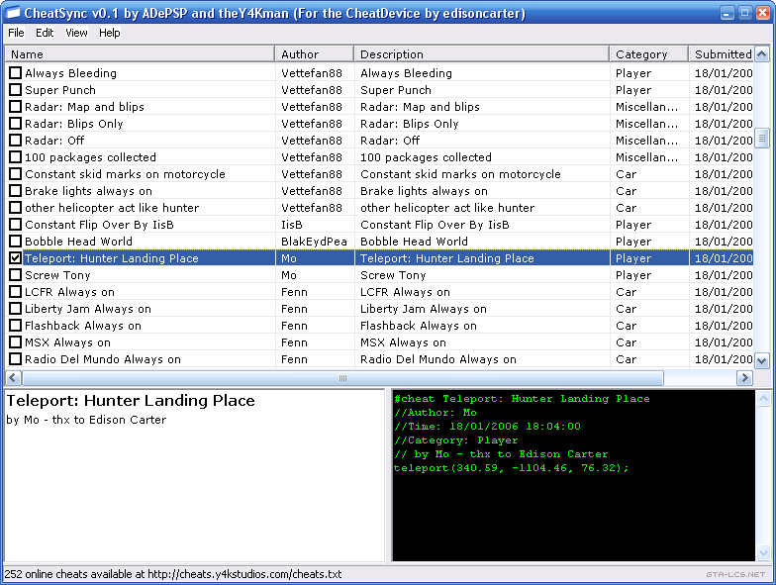Check the Screw Tony checkbox

pos(16,275)
